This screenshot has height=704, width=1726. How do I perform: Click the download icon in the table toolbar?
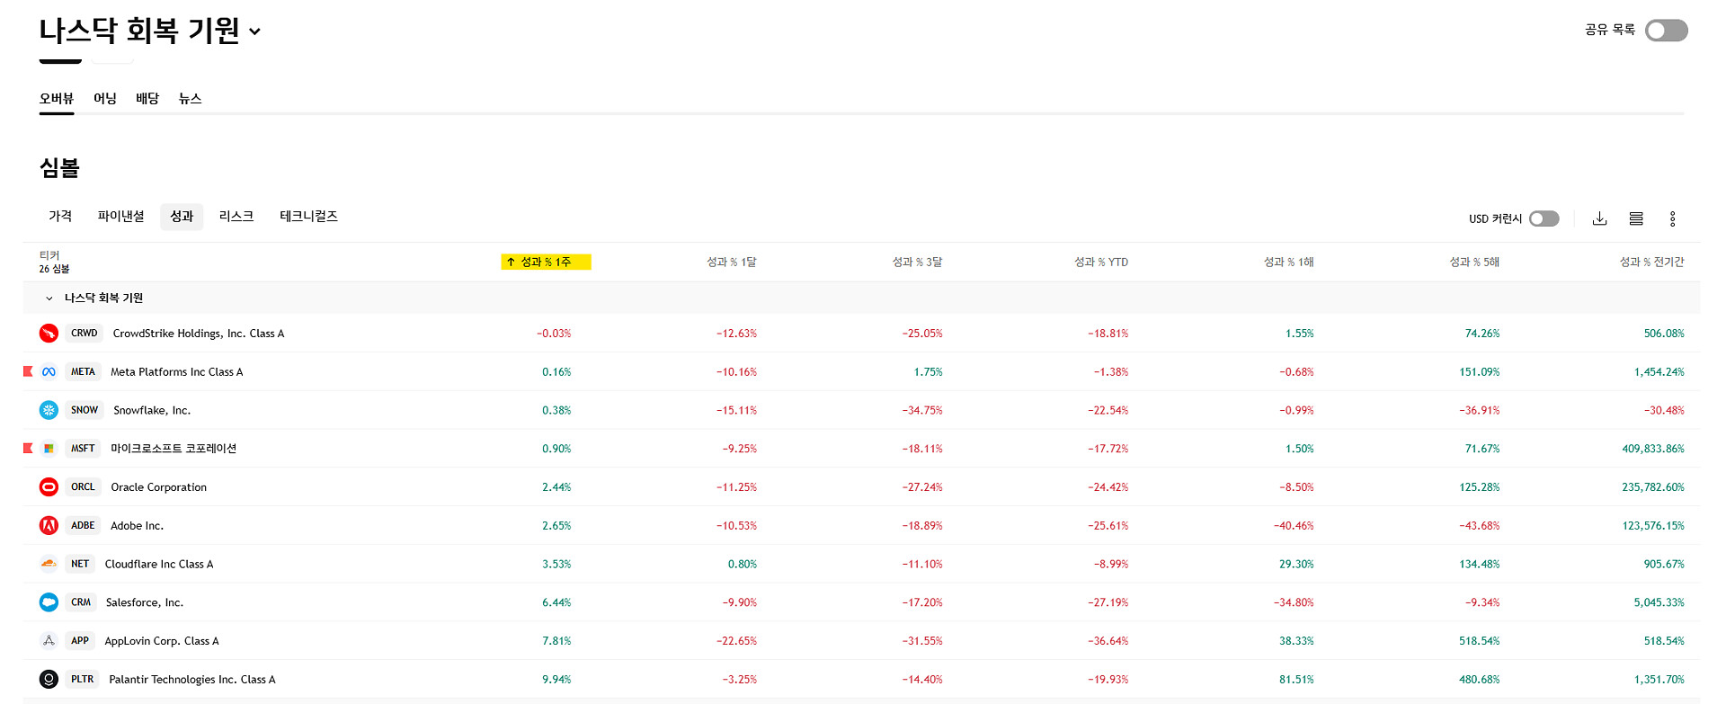[x=1599, y=218]
